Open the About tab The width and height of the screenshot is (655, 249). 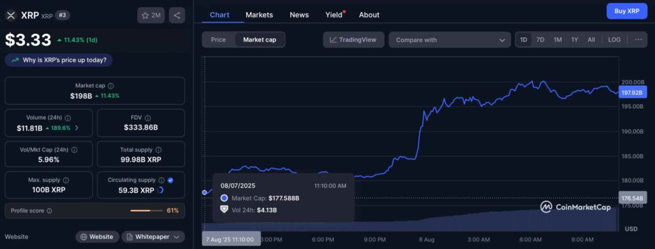pos(369,15)
